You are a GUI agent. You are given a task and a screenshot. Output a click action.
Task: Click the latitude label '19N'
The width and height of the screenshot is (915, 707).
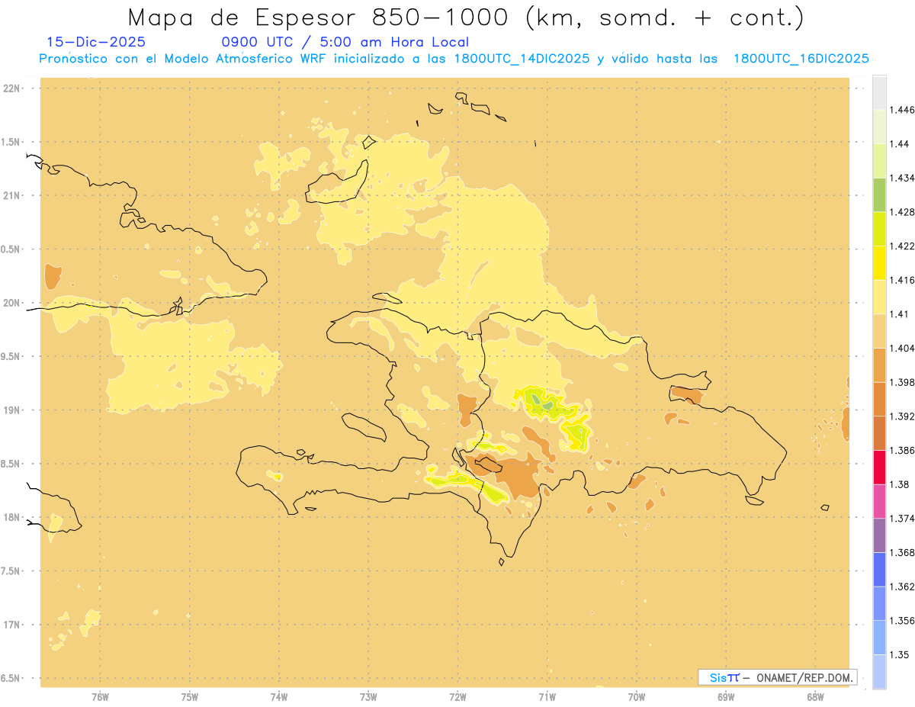11,410
